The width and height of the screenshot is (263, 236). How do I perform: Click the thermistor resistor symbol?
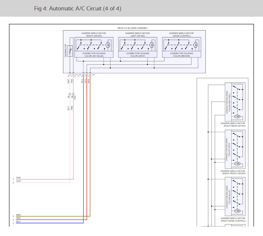tap(70, 51)
